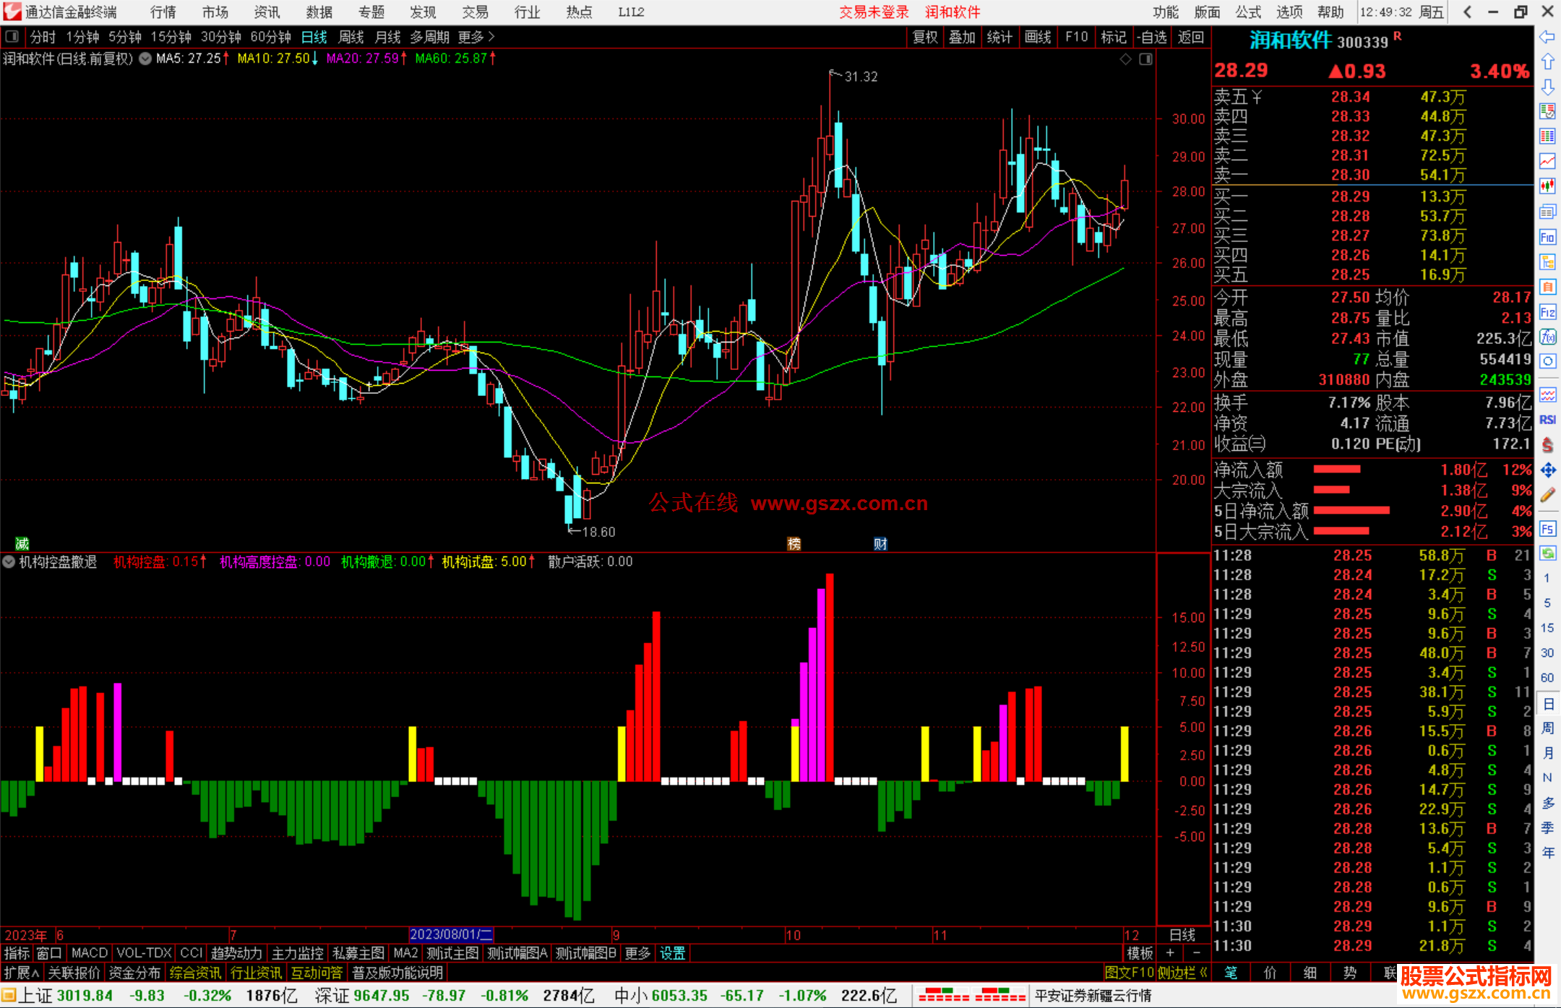1561x1008 pixels.
Task: Select the pencil drawing tool icon
Action: (1547, 495)
